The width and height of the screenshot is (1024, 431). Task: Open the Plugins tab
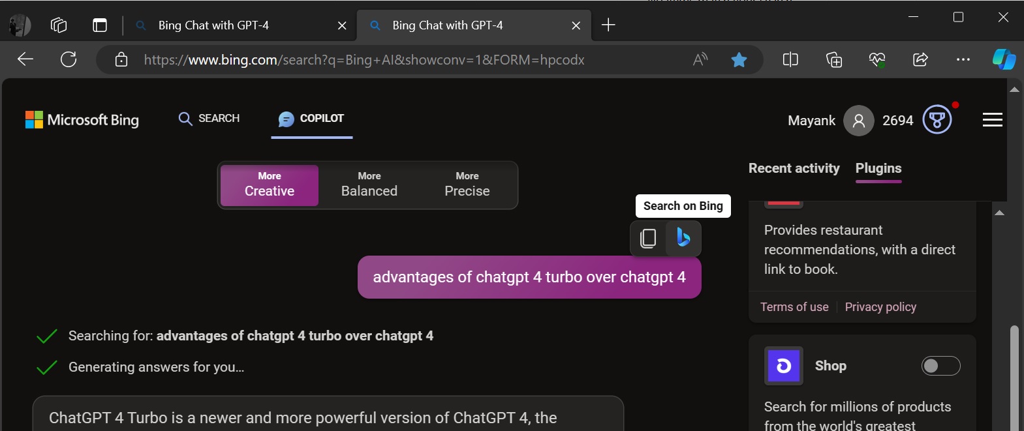878,168
